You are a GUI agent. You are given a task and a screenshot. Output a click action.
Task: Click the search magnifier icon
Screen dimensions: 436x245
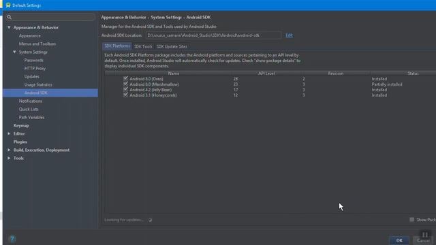coord(9,17)
